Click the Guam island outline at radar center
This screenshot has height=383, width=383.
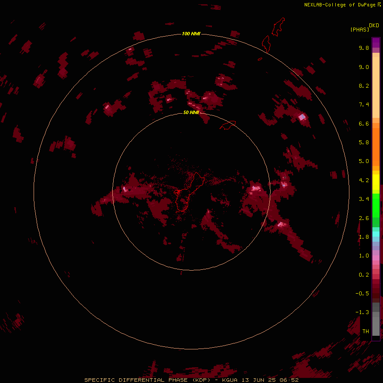coord(189,193)
